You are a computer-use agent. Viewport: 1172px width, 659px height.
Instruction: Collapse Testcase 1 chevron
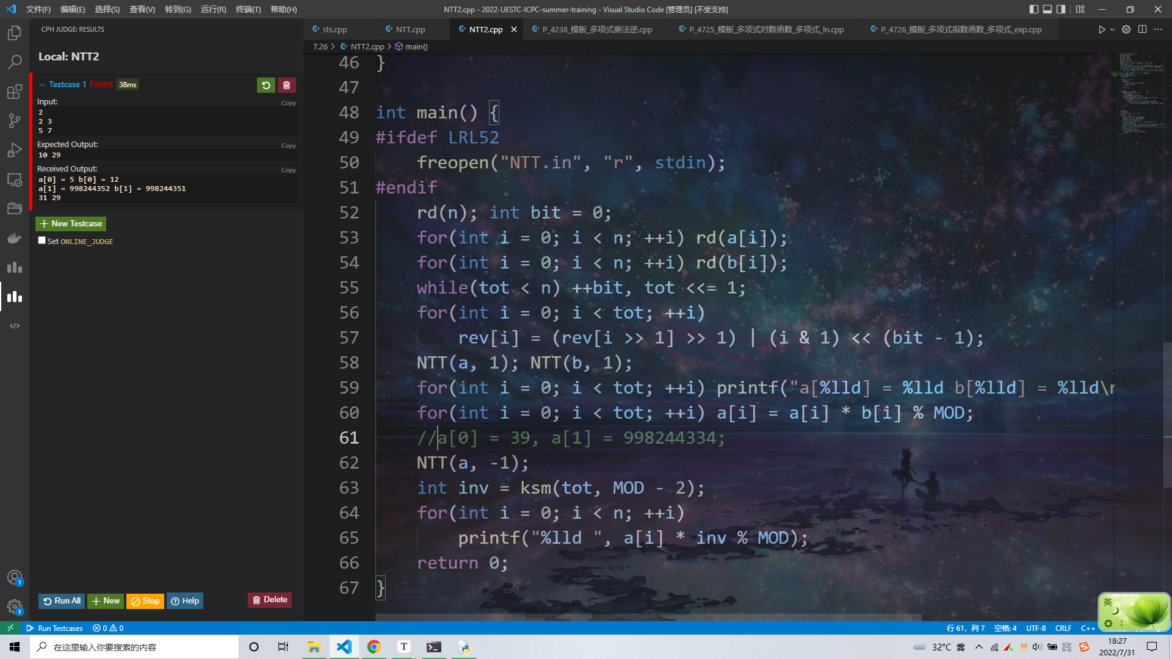click(42, 85)
